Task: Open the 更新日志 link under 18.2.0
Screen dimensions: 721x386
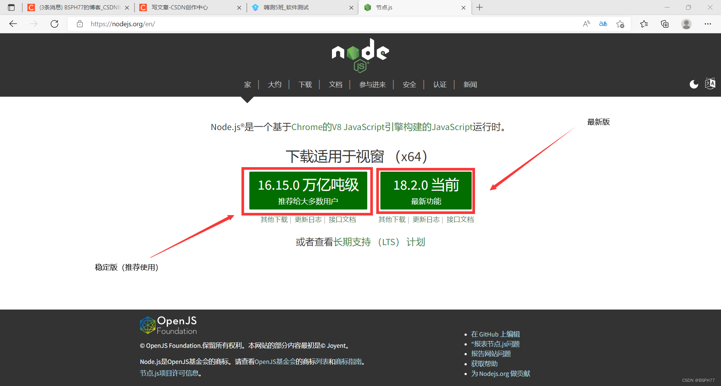Action: (x=426, y=220)
